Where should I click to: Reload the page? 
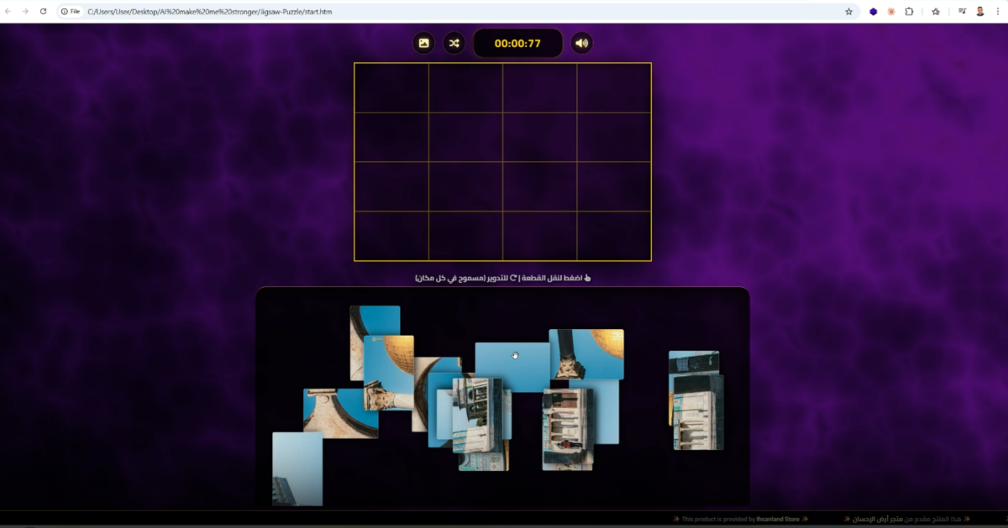[43, 12]
